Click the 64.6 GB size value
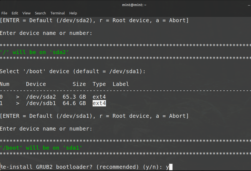Viewport: 251px width, 171px height. click(x=79, y=103)
